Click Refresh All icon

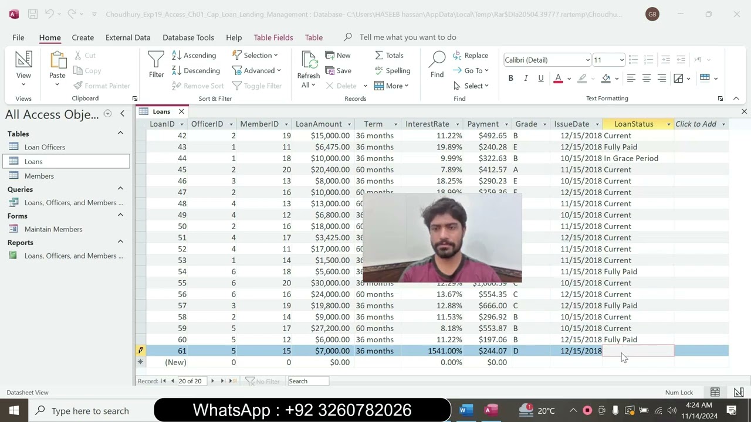tap(308, 69)
